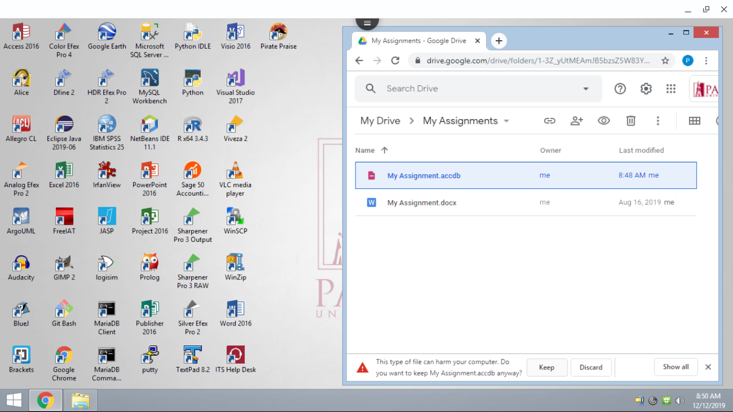Expand the overlay handle above Chrome window
Viewport: 733px width, 412px height.
click(367, 23)
